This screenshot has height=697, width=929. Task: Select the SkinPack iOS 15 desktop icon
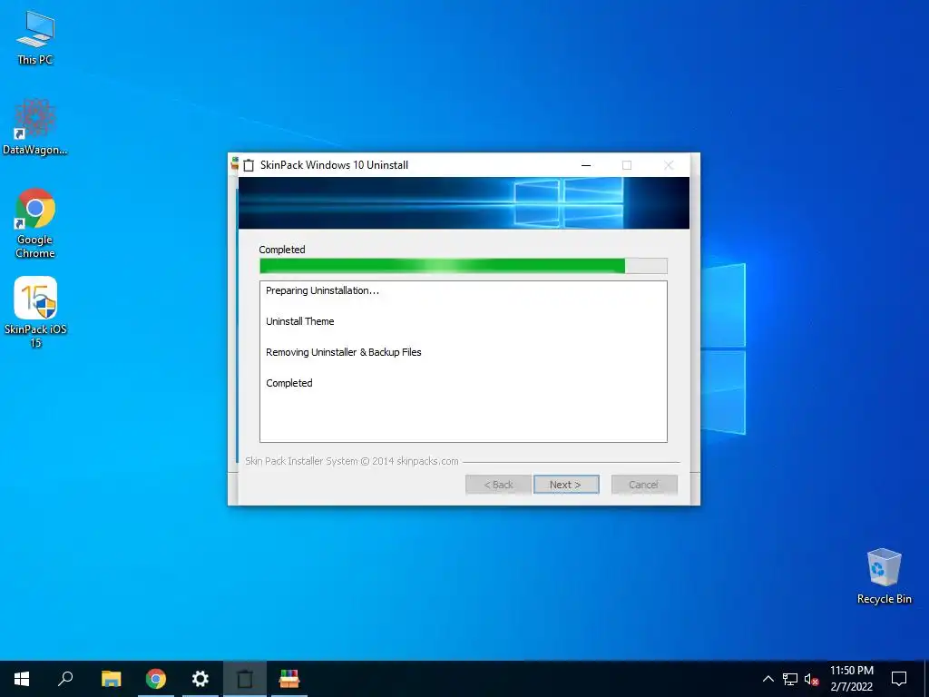pos(35,312)
